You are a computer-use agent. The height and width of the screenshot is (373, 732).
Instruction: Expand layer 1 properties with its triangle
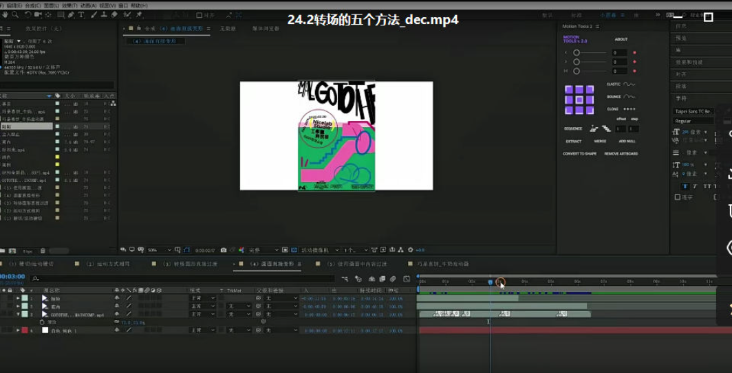(x=18, y=298)
